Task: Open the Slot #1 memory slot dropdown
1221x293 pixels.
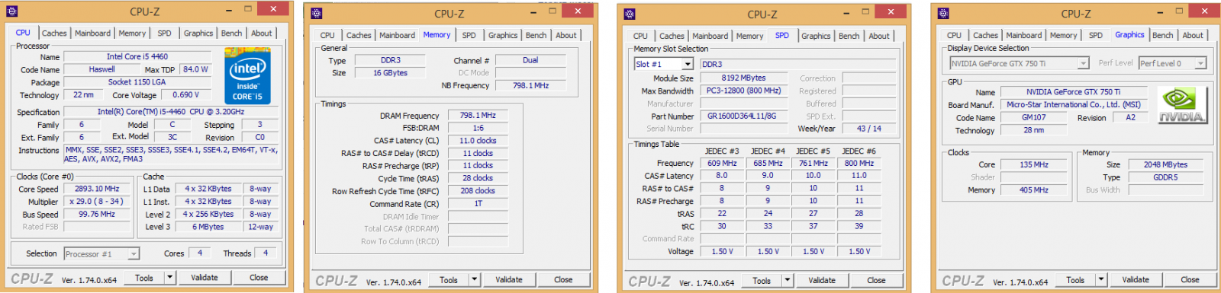Action: (688, 64)
